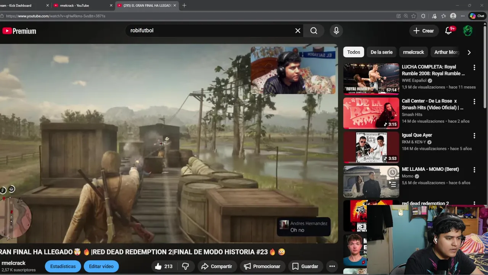Click the Guardar button
Screen dimensions: 488x275
(305, 266)
